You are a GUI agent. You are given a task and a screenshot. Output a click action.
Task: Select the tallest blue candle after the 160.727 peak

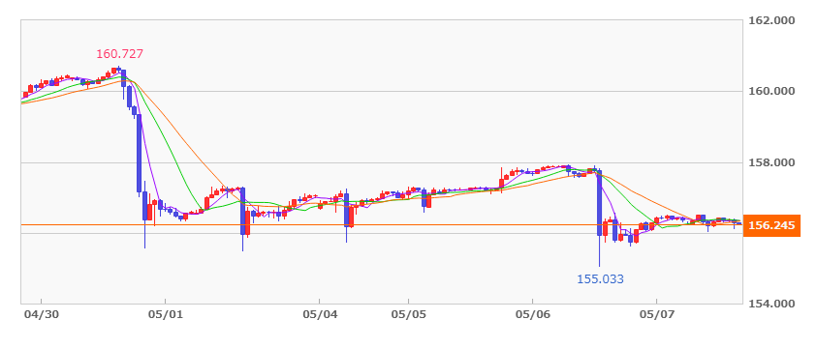pos(140,153)
